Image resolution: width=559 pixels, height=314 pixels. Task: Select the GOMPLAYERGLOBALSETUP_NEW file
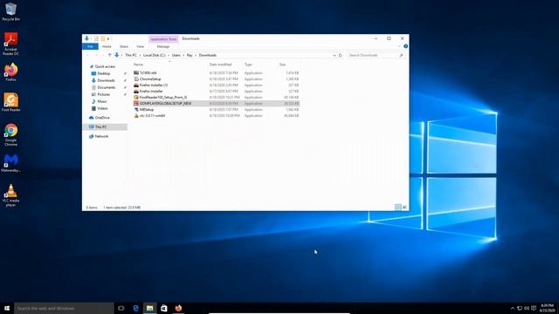216,103
